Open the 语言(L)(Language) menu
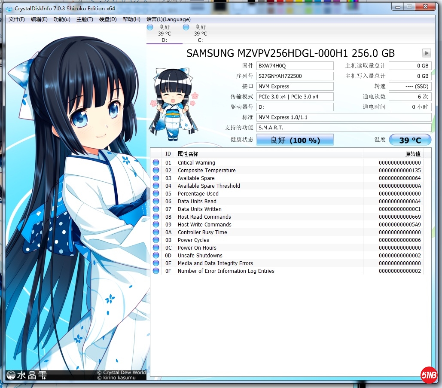 tap(168, 19)
